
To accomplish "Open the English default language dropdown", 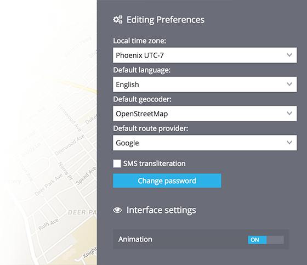I will (205, 84).
